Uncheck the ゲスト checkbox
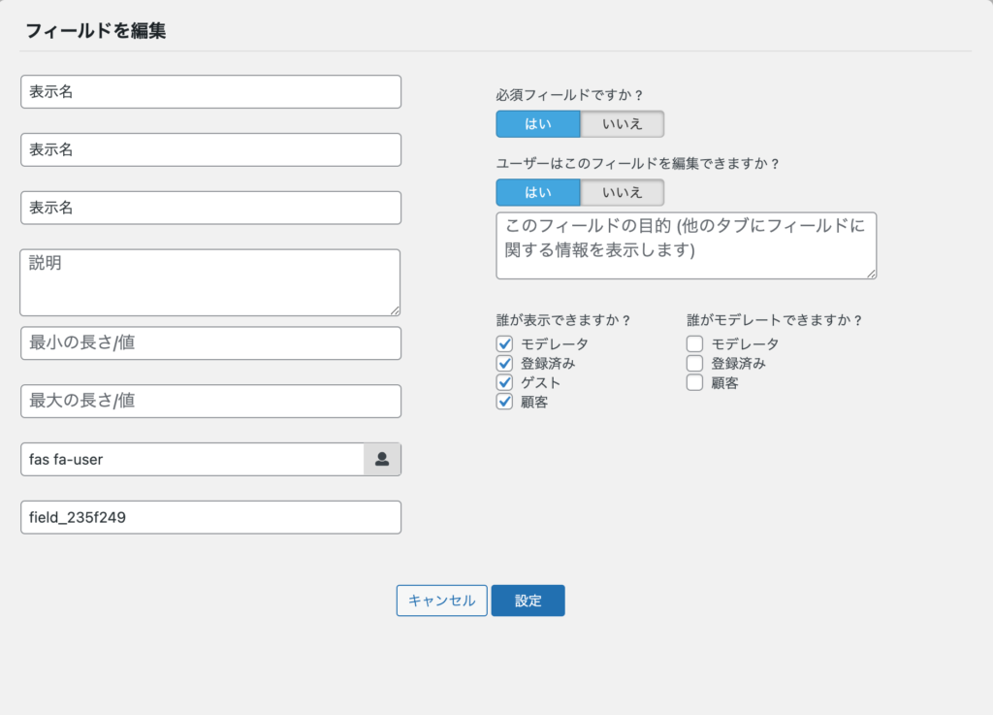The height and width of the screenshot is (715, 993). [504, 382]
